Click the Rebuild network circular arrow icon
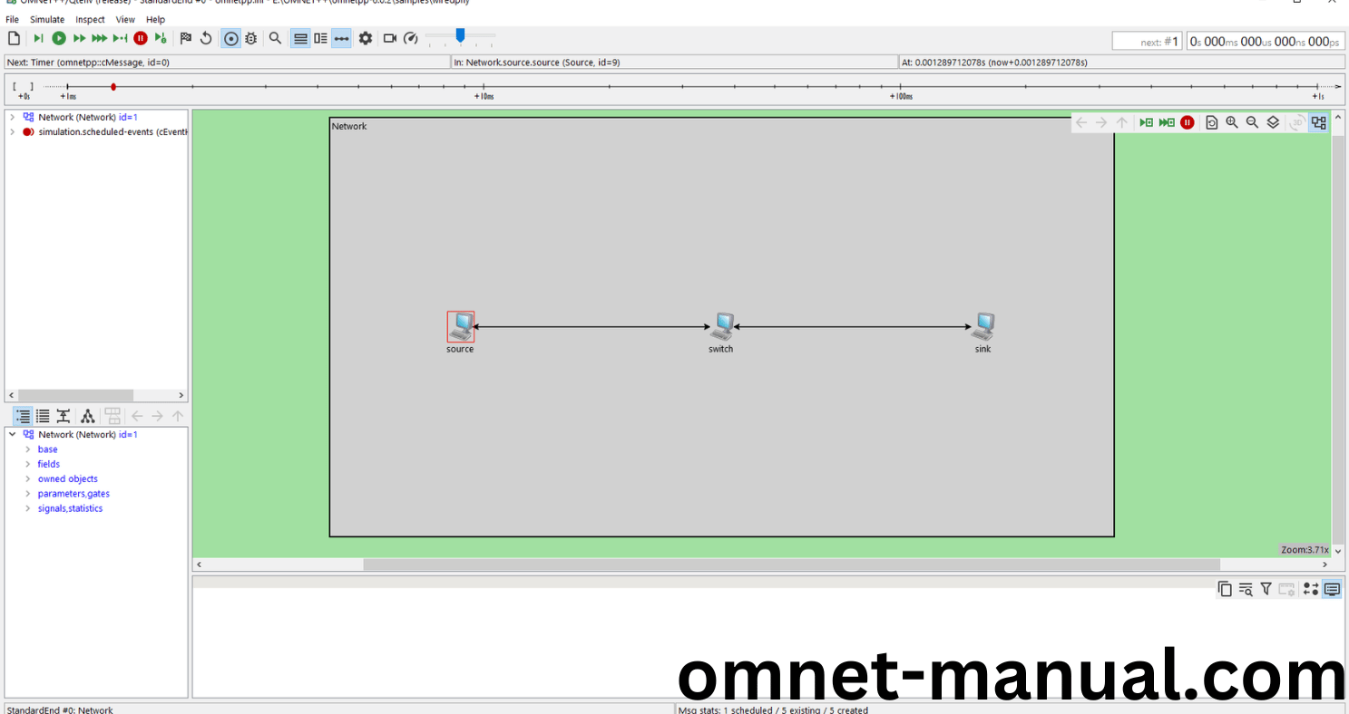 (x=206, y=38)
